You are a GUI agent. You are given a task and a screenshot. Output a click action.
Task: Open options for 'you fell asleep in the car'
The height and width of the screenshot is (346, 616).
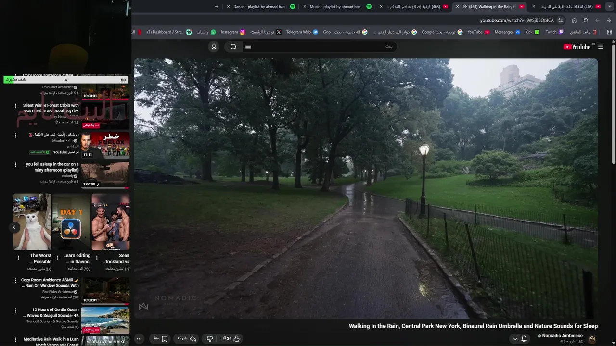point(15,165)
